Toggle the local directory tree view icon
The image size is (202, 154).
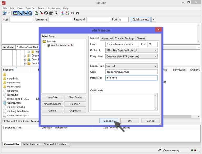[x=20, y=13]
